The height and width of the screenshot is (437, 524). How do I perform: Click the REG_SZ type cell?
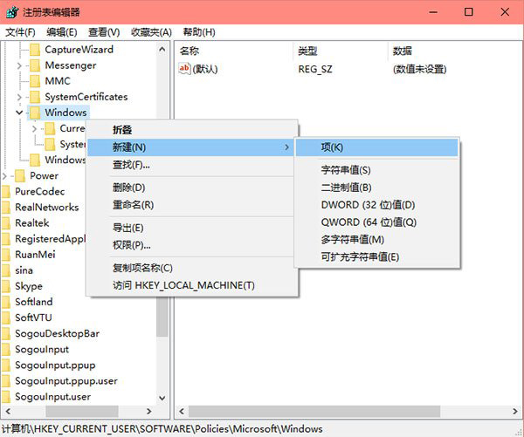tap(315, 69)
